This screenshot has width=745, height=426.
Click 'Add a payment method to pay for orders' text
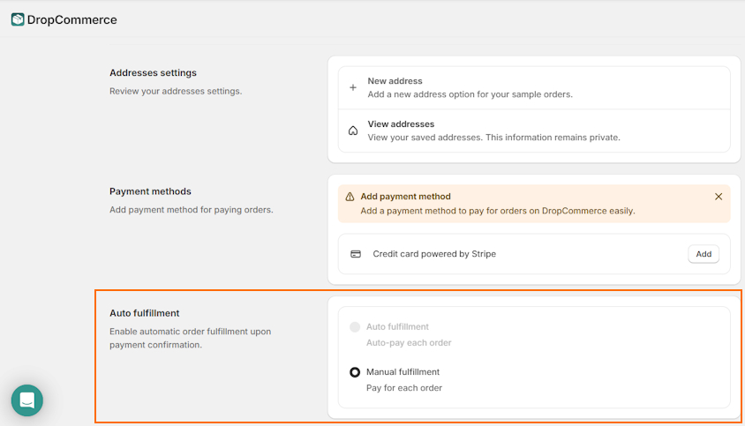[x=498, y=211]
